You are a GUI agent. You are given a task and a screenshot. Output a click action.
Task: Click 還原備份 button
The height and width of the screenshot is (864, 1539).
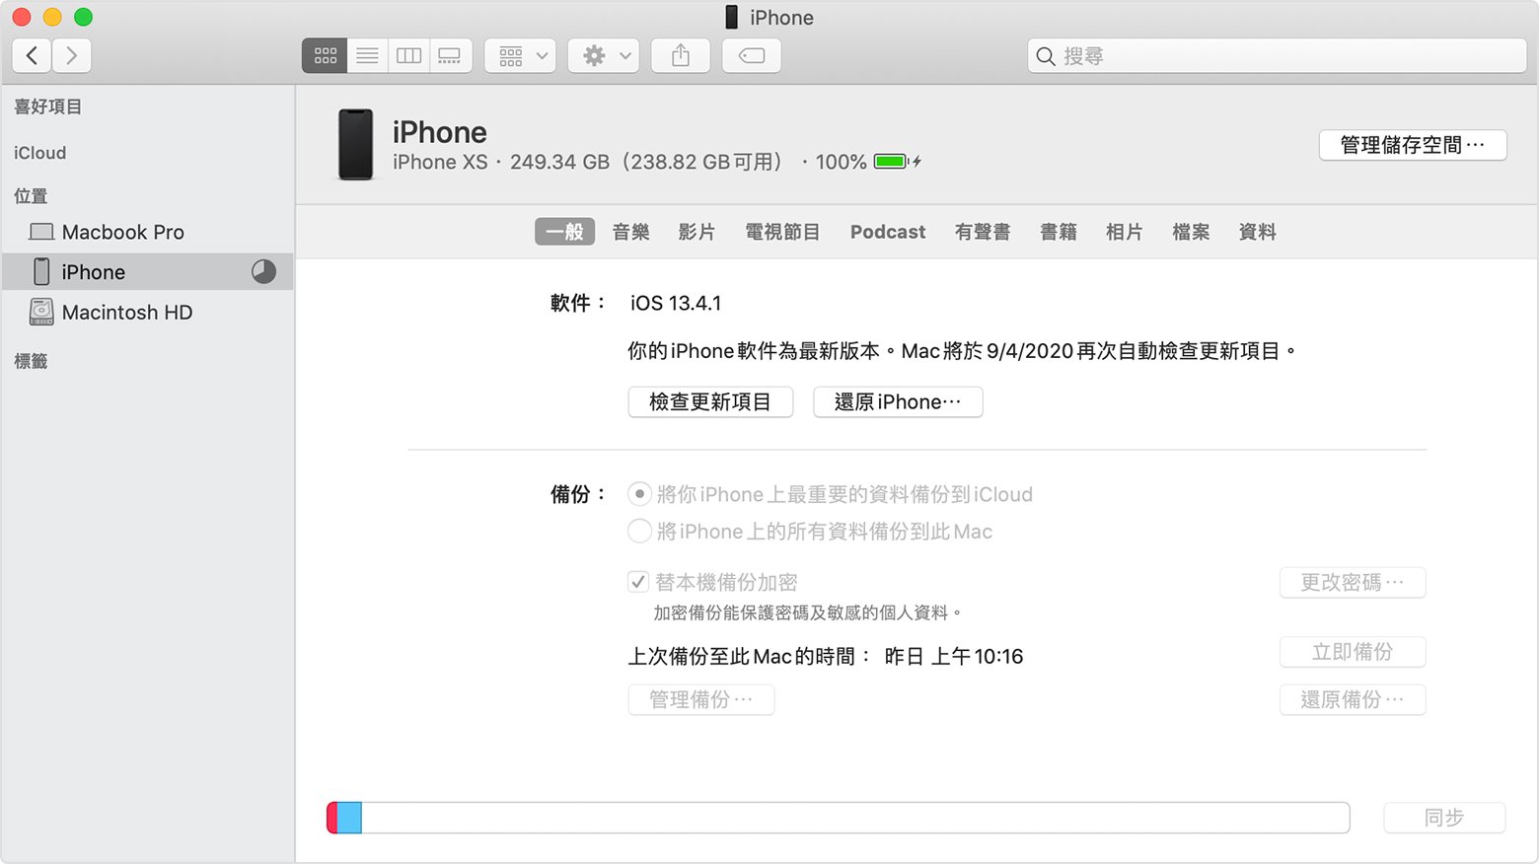pos(1353,699)
